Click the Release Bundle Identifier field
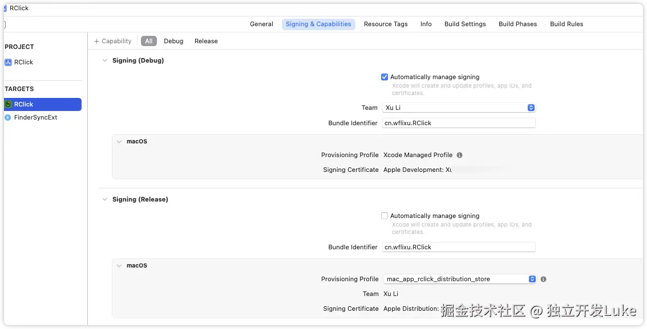The image size is (647, 329). [x=459, y=247]
